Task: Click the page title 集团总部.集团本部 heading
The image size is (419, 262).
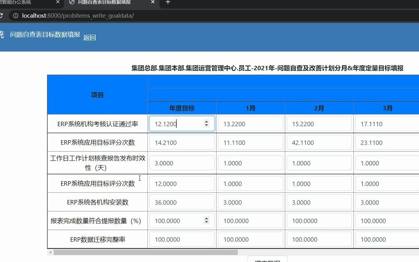Action: click(x=267, y=68)
